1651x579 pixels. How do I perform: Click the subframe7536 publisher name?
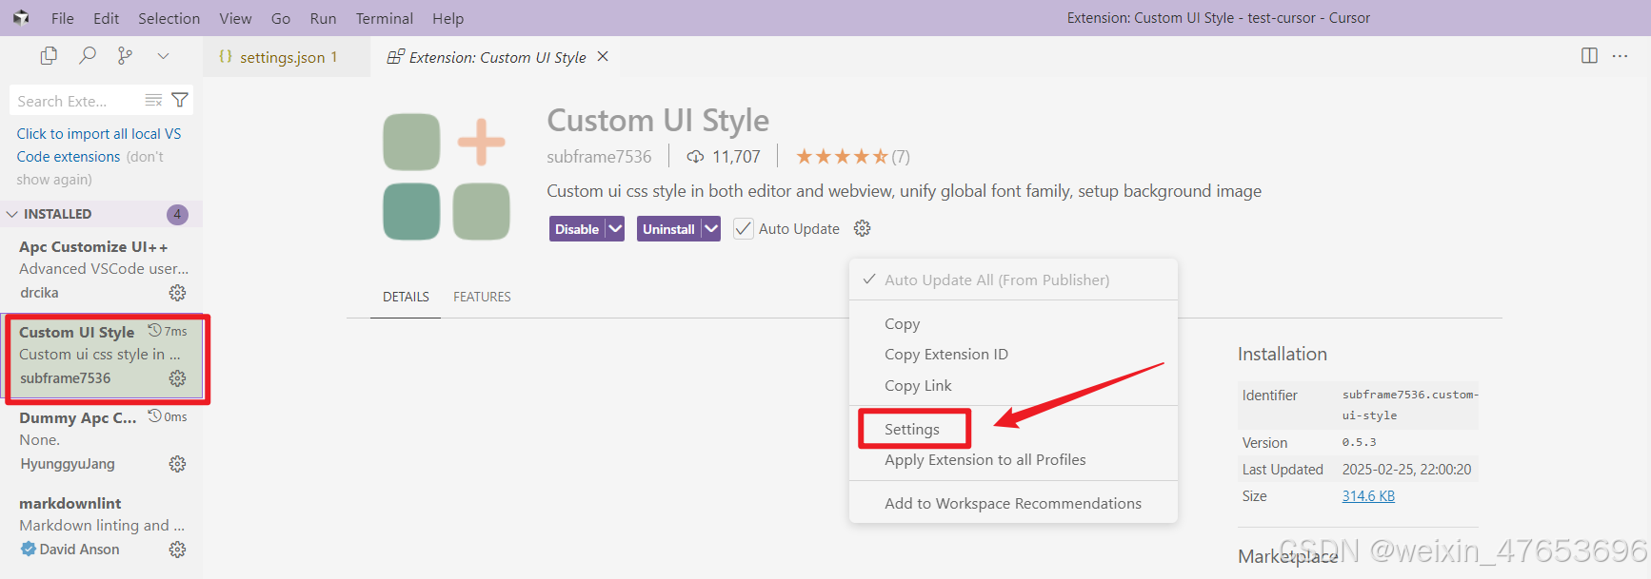pyautogui.click(x=599, y=157)
